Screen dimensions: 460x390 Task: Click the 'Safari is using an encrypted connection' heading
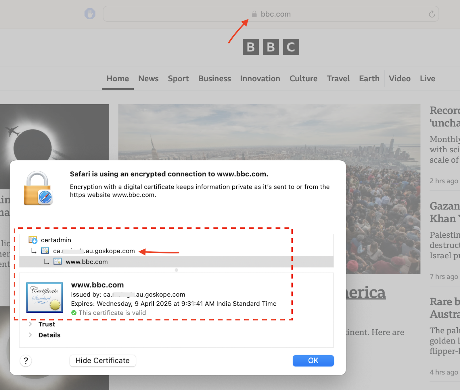[169, 174]
